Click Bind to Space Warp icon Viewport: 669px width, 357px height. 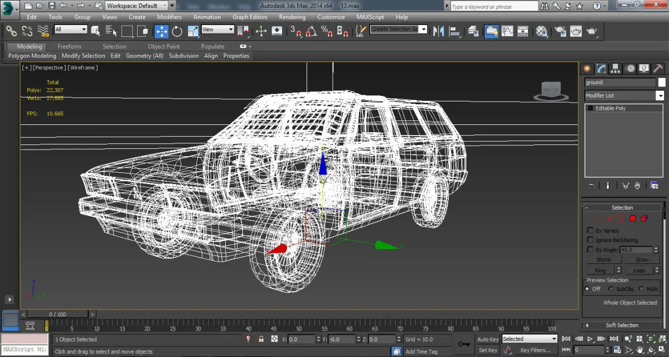pos(43,31)
